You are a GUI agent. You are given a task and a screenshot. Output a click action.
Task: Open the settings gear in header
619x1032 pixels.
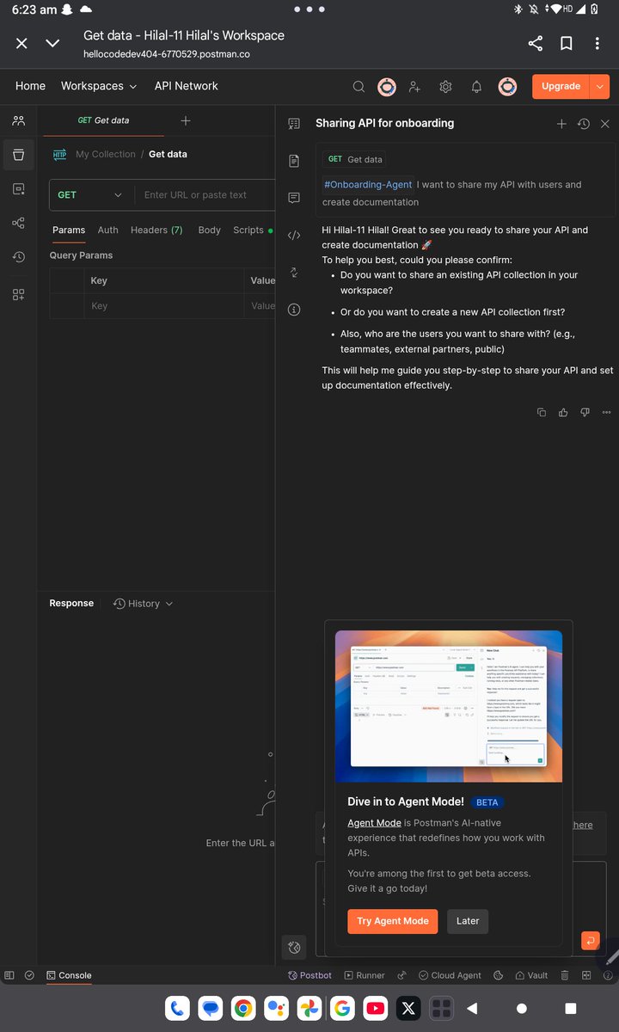click(445, 86)
